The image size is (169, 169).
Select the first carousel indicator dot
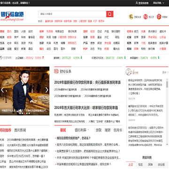click(x=20, y=113)
